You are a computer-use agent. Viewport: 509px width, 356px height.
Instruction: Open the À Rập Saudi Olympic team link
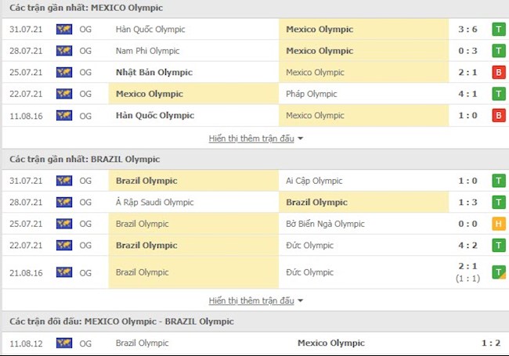[153, 202]
